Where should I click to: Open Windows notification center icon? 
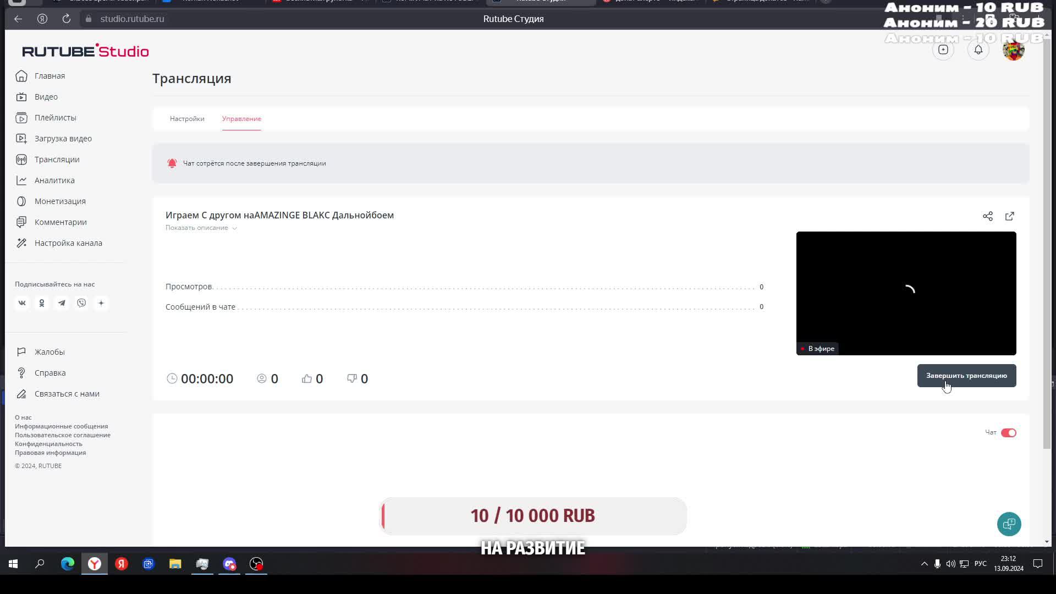1038,564
